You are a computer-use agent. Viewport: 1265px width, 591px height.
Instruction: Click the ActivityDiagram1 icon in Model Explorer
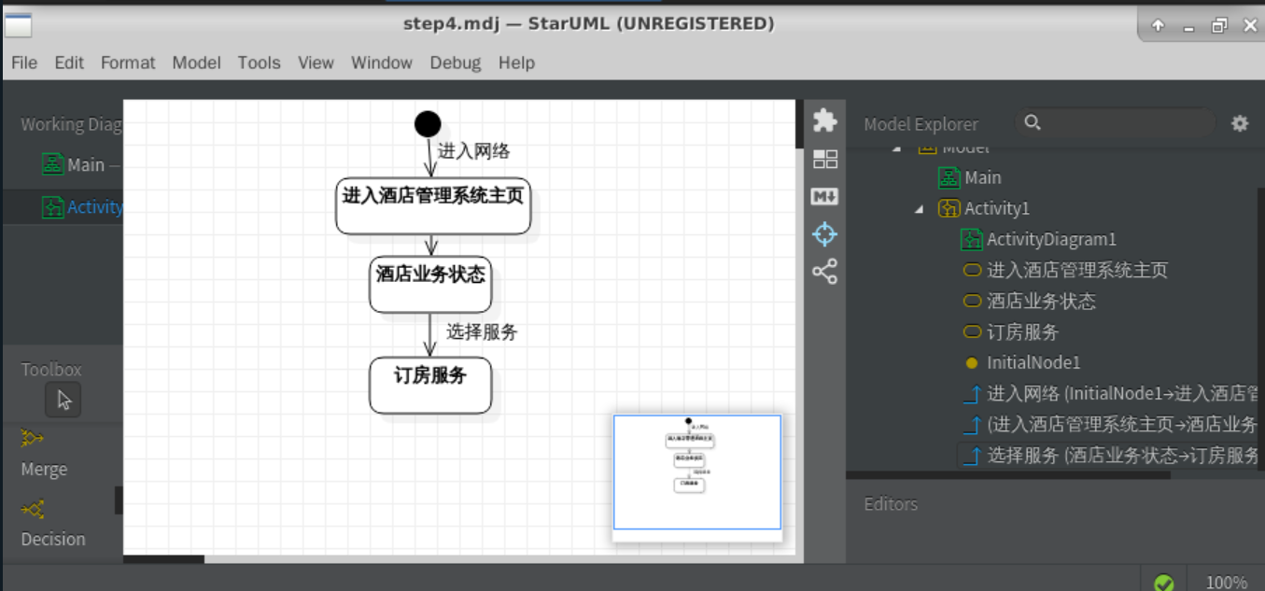coord(972,239)
